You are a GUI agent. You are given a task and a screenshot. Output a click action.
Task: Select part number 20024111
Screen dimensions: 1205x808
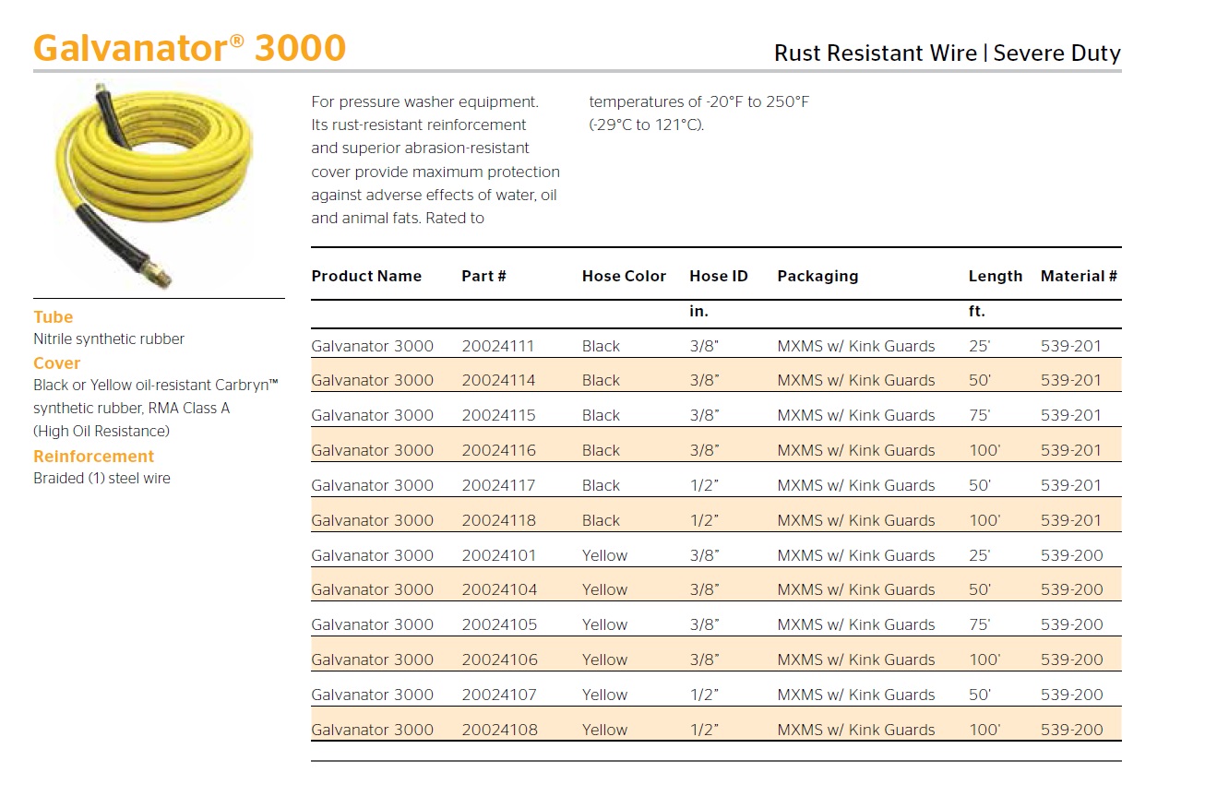coord(498,347)
